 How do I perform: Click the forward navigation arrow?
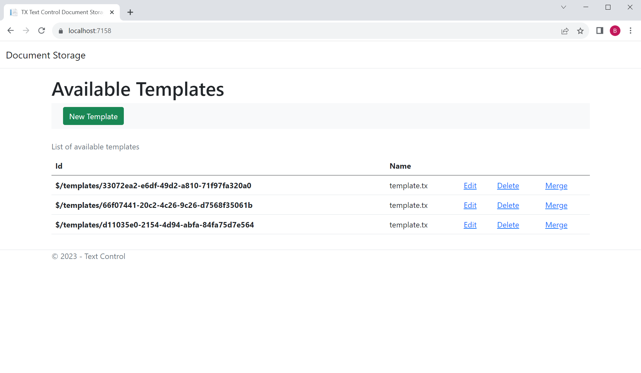click(26, 31)
